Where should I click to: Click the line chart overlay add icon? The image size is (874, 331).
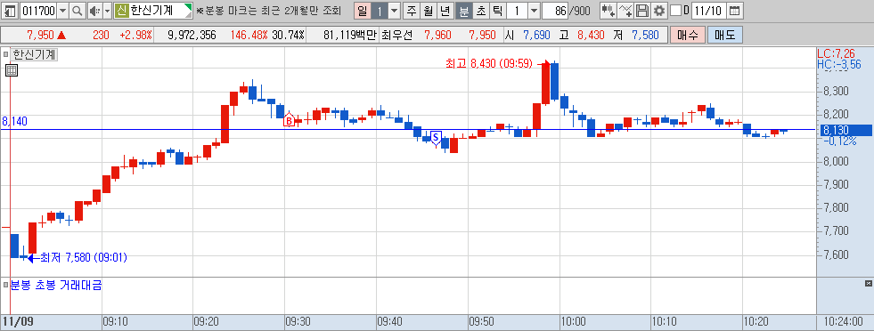click(x=626, y=10)
